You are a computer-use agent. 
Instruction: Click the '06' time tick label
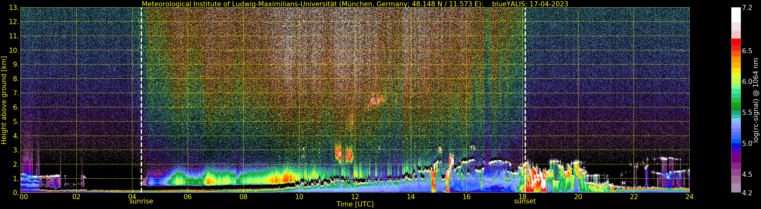188,197
